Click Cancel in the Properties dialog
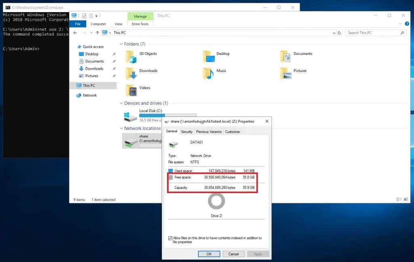Screen dimensions: 414x262 233,254
